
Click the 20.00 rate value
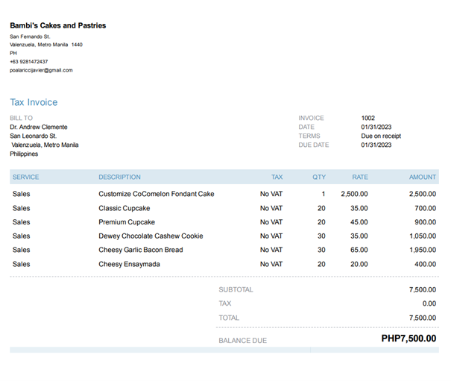pos(359,264)
